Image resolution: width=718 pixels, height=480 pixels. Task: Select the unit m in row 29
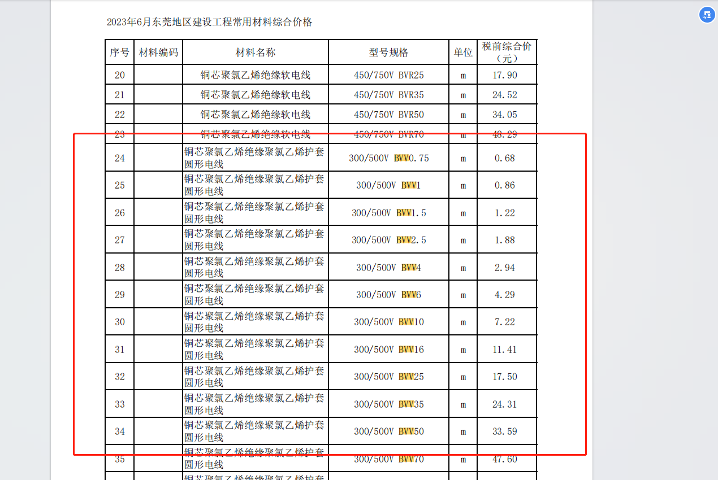[463, 295]
